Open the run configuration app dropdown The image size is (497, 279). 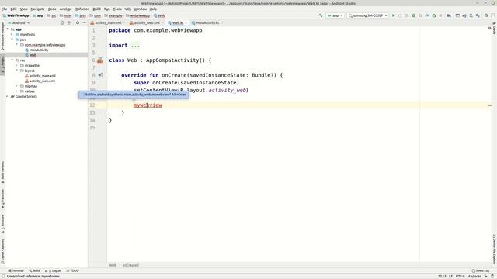(x=335, y=15)
